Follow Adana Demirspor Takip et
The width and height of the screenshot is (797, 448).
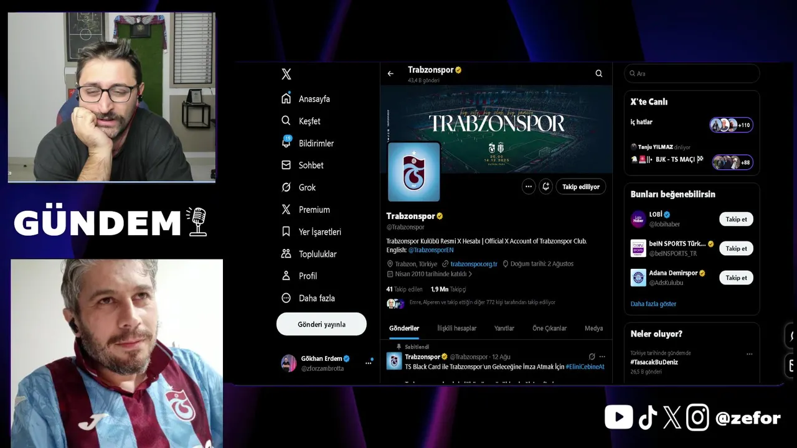point(736,278)
